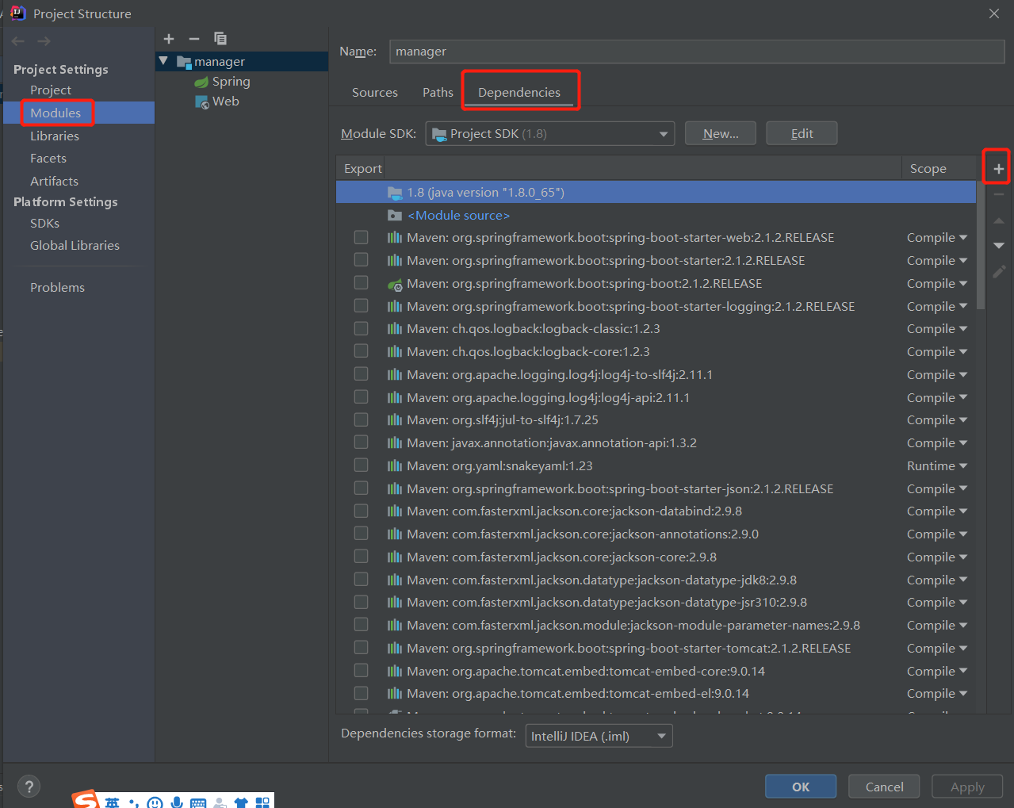Image resolution: width=1014 pixels, height=808 pixels.
Task: Open Problems in the left sidebar
Action: (x=57, y=288)
